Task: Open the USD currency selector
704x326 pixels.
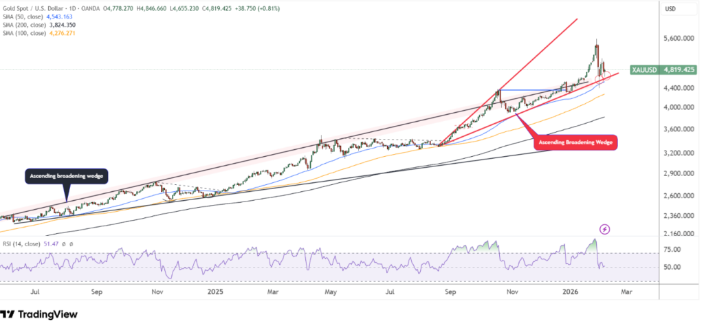Action: (672, 8)
